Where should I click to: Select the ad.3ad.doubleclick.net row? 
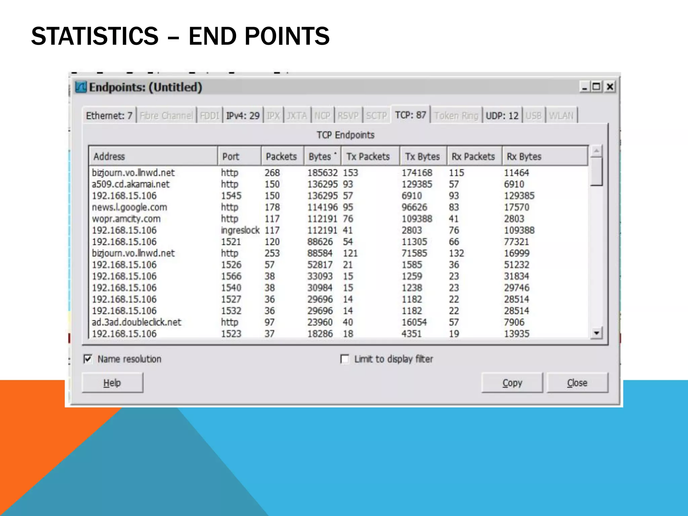(x=339, y=322)
